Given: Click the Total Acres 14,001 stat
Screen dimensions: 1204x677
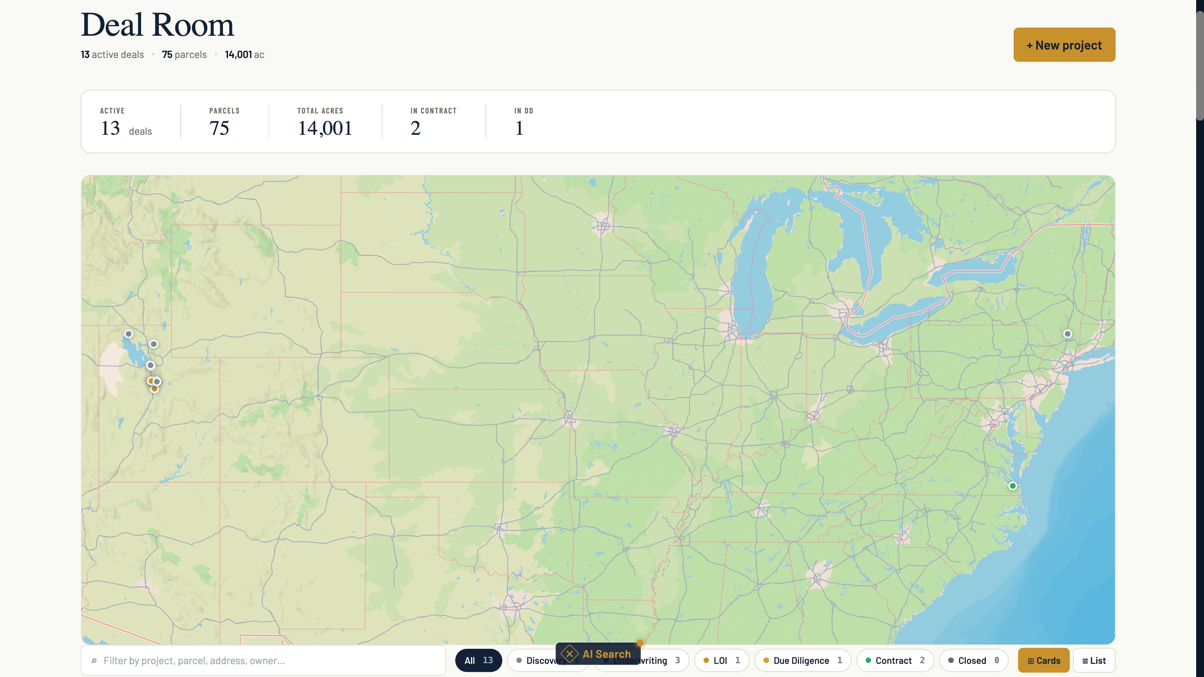Looking at the screenshot, I should pos(325,122).
